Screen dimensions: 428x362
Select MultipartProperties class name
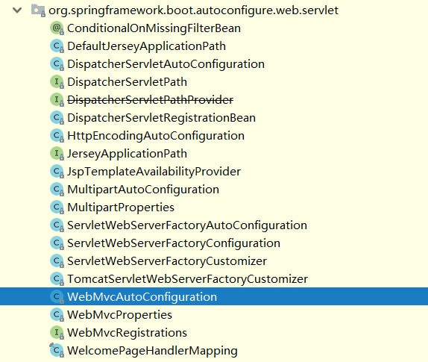point(121,207)
